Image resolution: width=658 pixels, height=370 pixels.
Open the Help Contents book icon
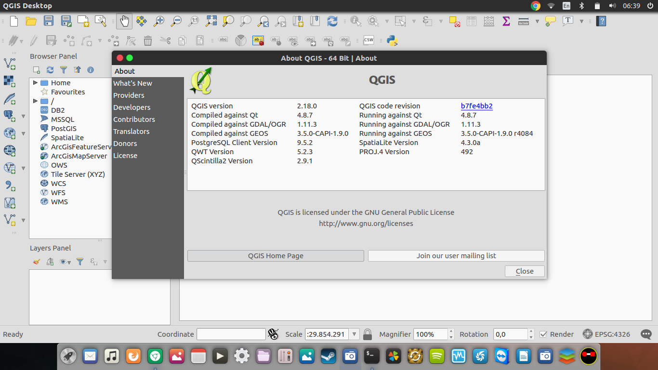coord(601,21)
